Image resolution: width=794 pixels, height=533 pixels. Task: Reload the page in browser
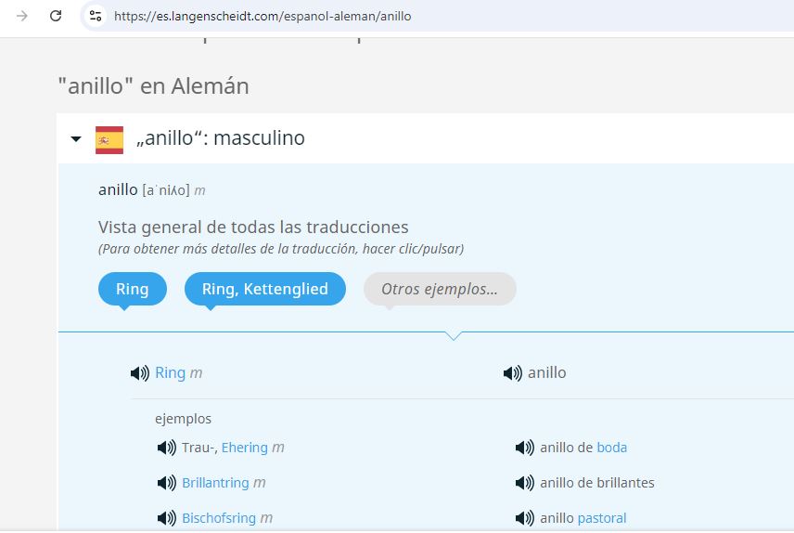click(x=56, y=16)
